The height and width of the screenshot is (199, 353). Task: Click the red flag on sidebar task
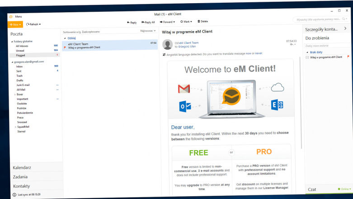coord(348,57)
